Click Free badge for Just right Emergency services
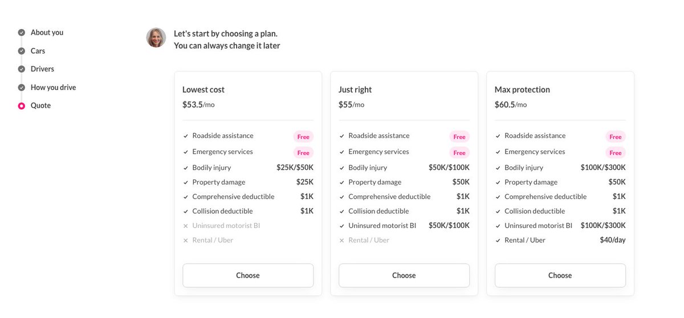Image resolution: width=684 pixels, height=318 pixels. pyautogui.click(x=459, y=153)
